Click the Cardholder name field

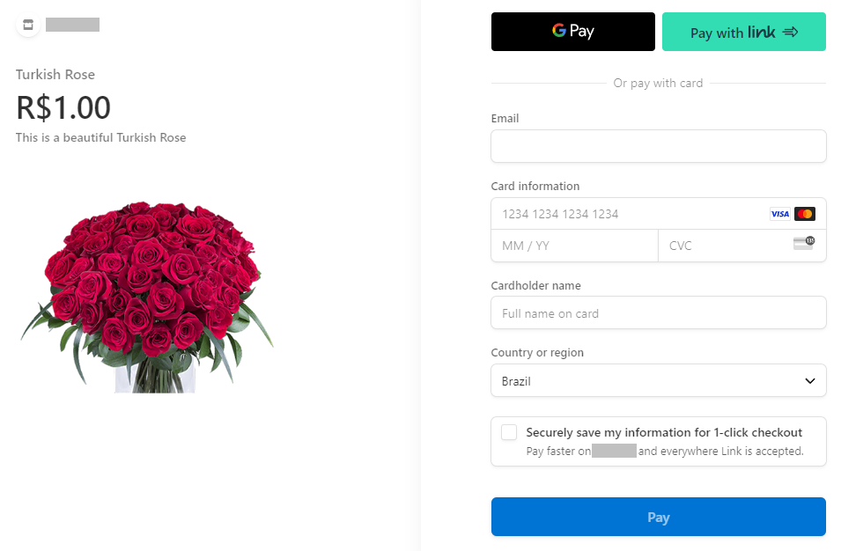pyautogui.click(x=658, y=313)
